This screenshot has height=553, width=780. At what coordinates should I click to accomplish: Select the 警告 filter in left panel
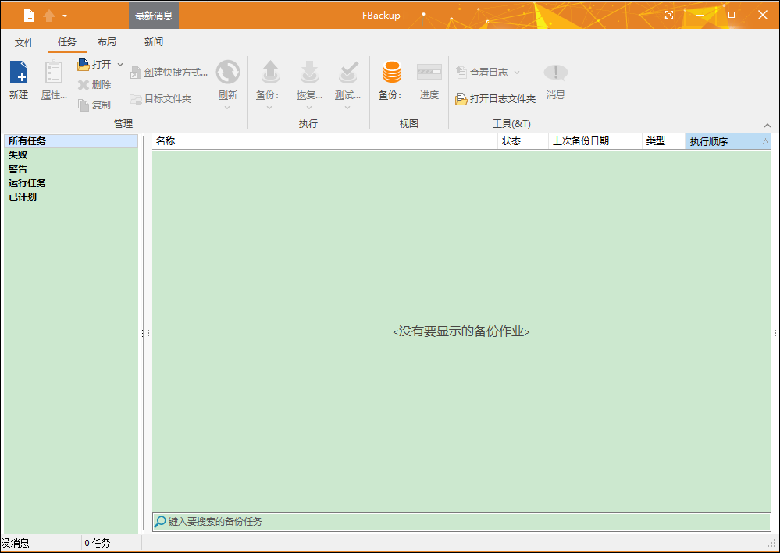pos(70,169)
